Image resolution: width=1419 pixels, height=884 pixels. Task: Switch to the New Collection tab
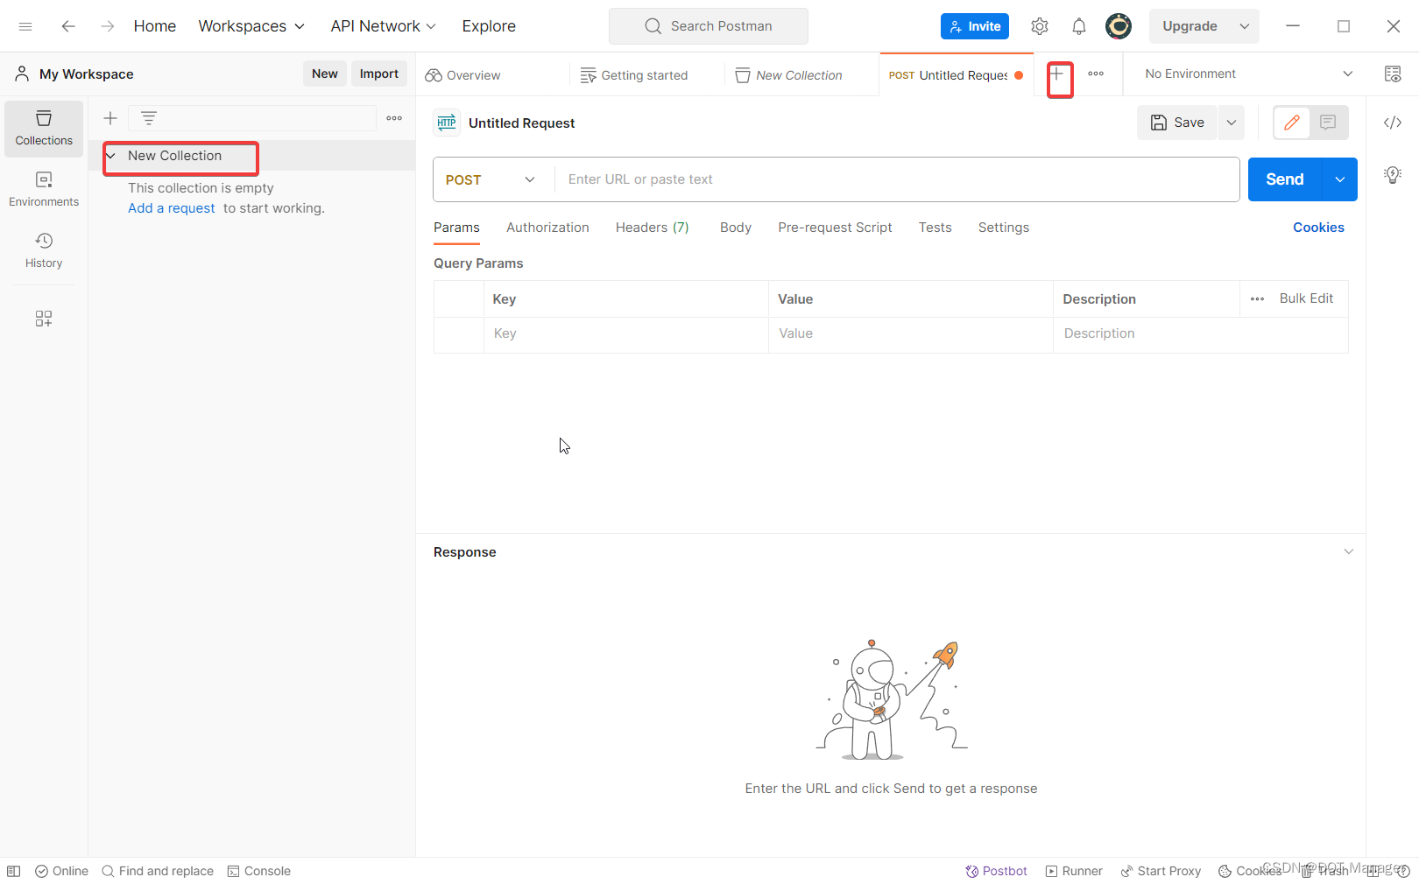[788, 75]
